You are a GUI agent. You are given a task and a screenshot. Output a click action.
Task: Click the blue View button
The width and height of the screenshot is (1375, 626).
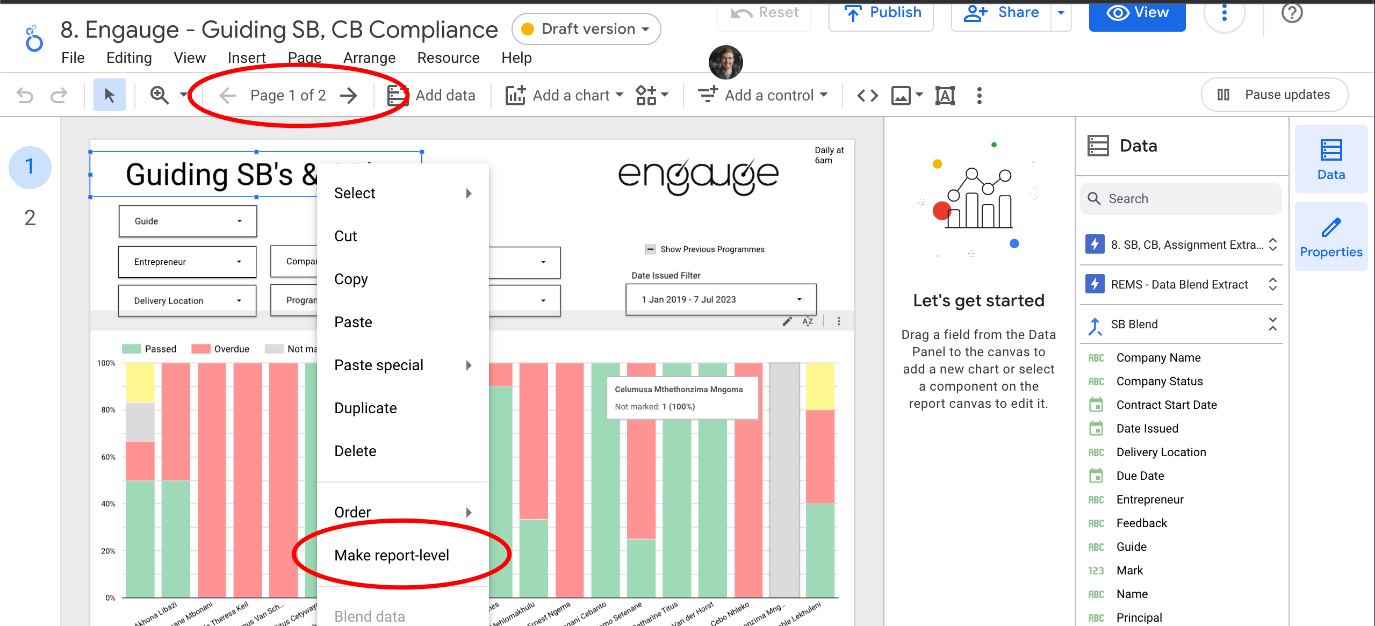tap(1137, 13)
